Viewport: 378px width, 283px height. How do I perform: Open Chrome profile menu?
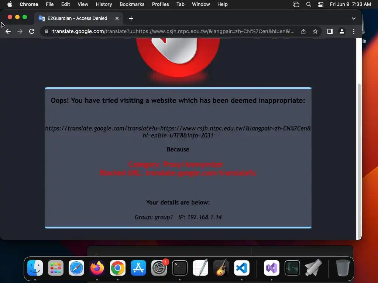point(342,32)
